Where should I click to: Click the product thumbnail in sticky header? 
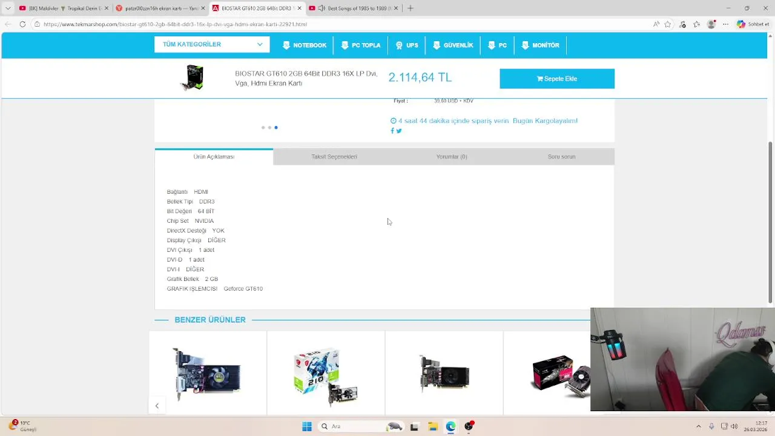193,78
